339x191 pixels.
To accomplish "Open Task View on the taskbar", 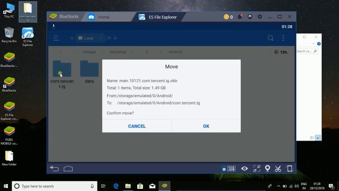I will (103, 186).
